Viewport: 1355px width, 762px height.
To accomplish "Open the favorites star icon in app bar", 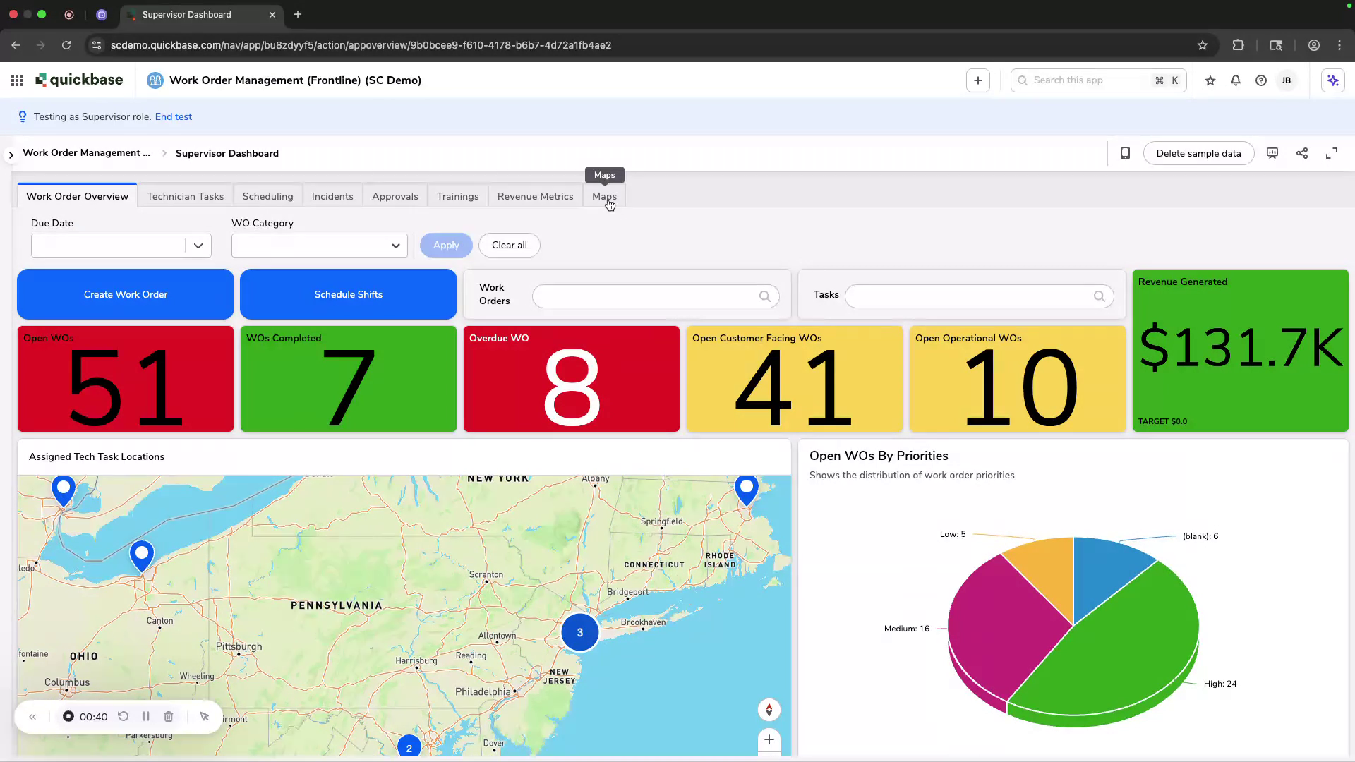I will [1210, 80].
